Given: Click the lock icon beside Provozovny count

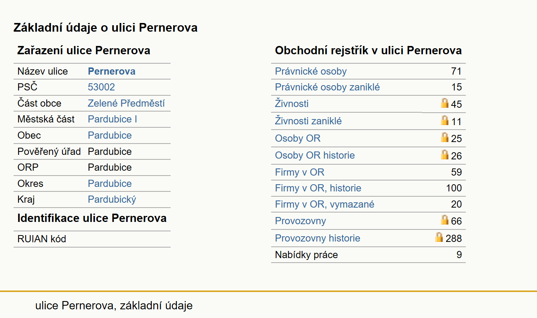Looking at the screenshot, I should [445, 220].
